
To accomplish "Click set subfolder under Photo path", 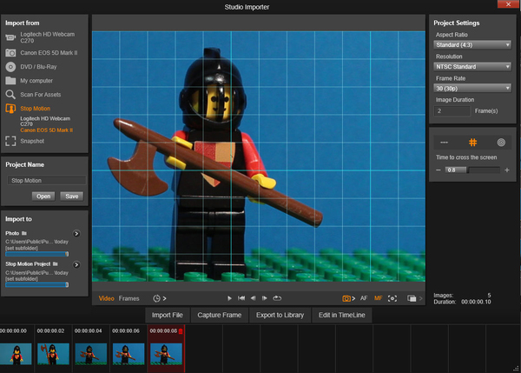I will [x=22, y=248].
